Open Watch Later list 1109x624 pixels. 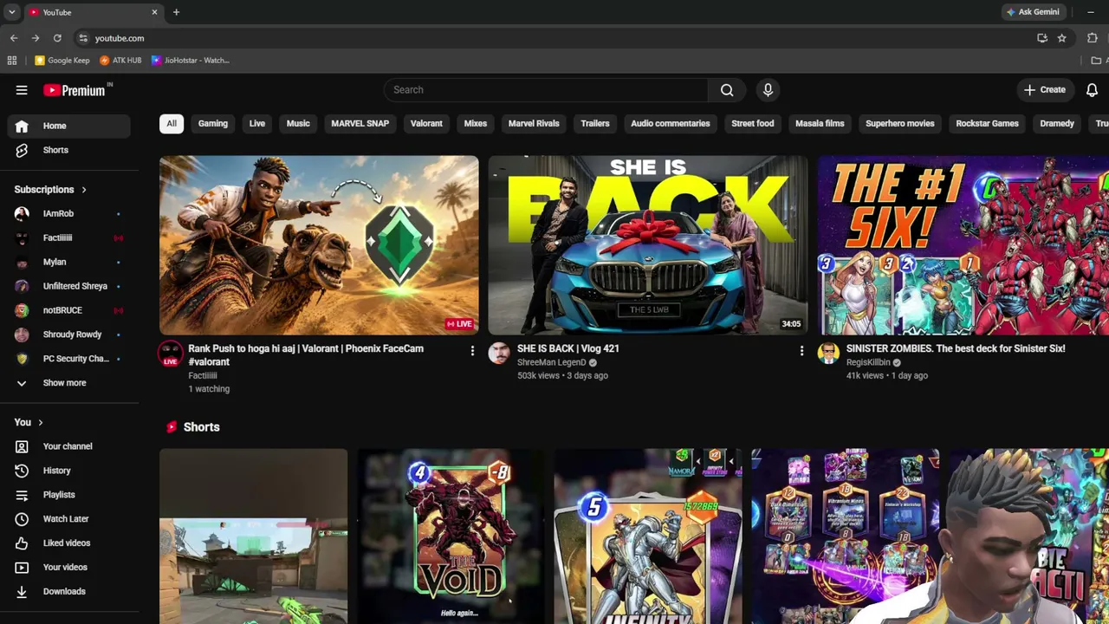69,519
